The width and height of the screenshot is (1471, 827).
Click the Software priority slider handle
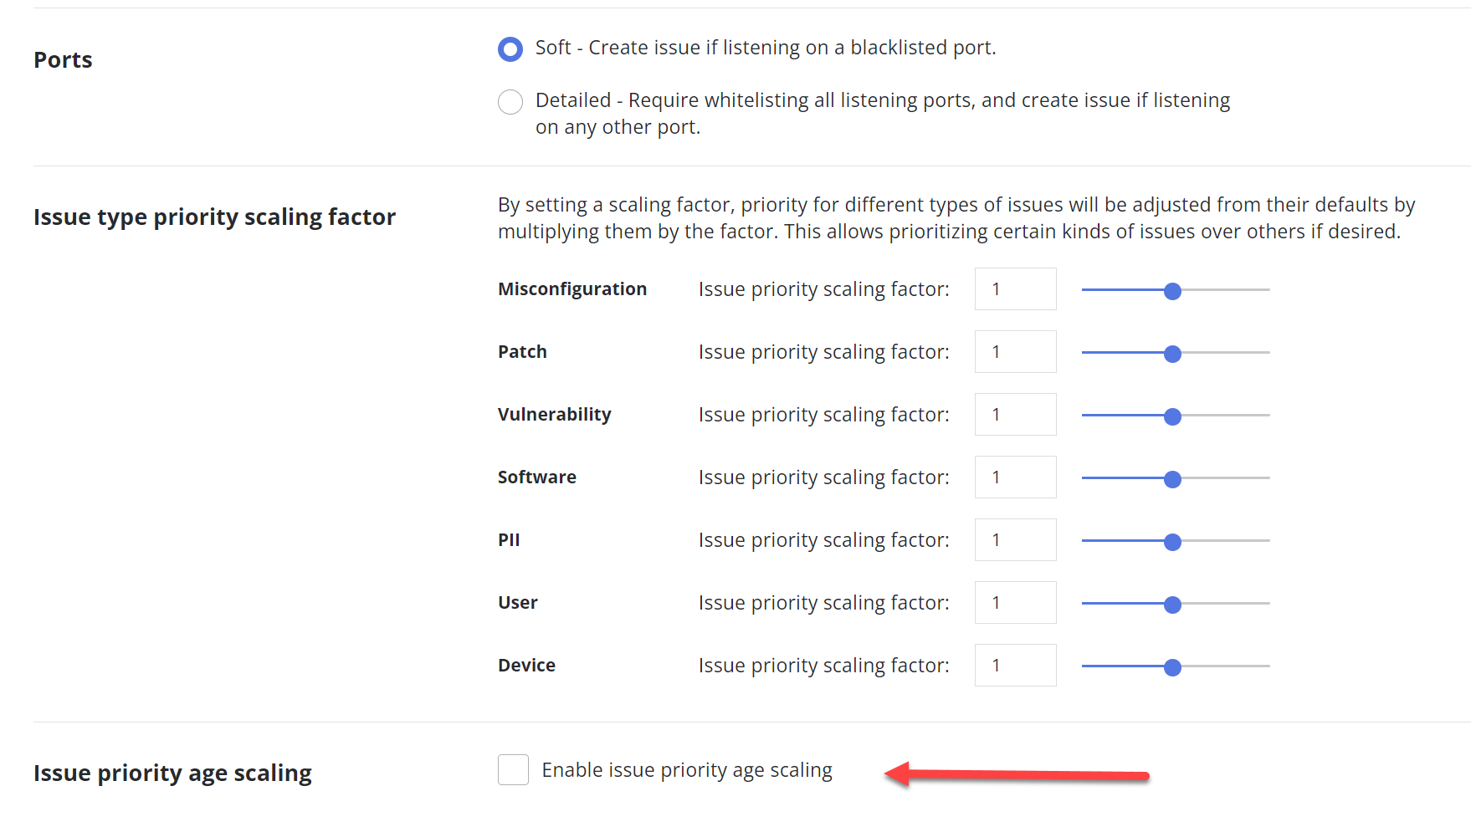(1173, 479)
